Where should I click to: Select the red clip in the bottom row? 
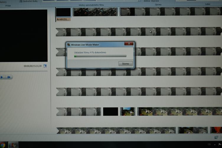(216, 130)
